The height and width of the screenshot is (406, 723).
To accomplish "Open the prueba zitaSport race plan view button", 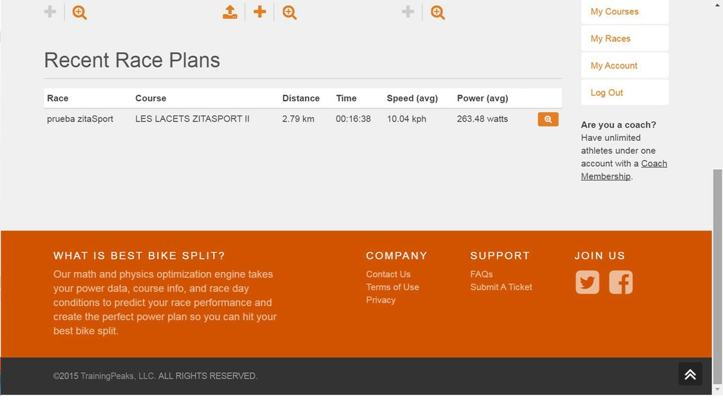I will pos(548,119).
